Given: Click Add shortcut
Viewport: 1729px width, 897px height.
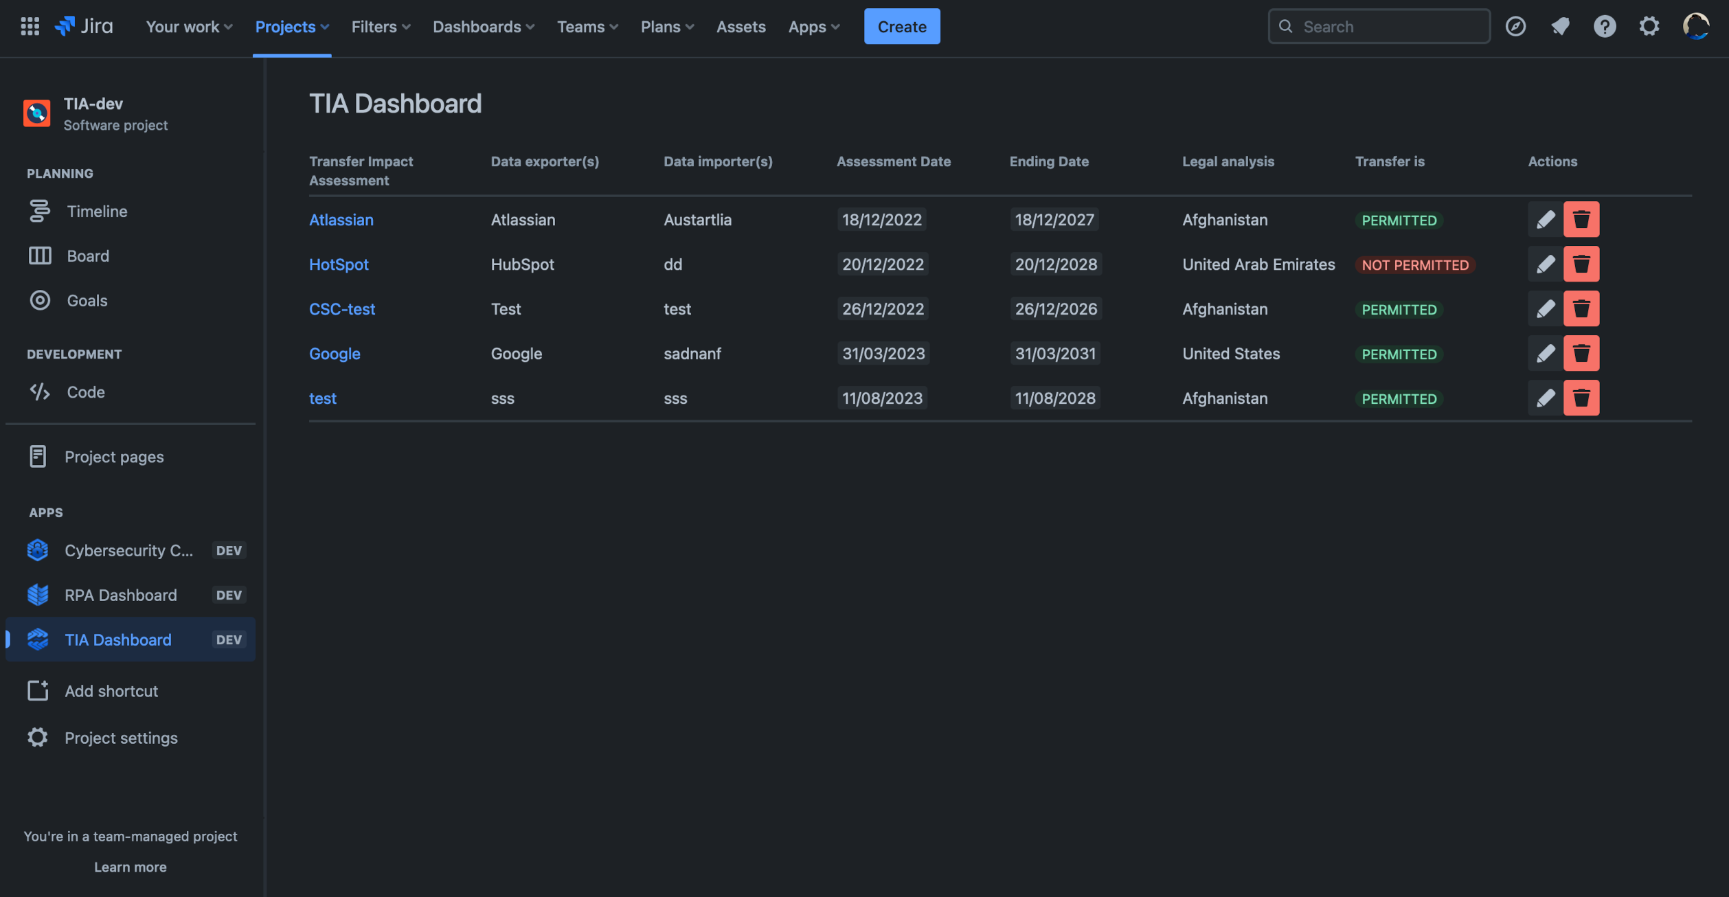Looking at the screenshot, I should pyautogui.click(x=131, y=691).
